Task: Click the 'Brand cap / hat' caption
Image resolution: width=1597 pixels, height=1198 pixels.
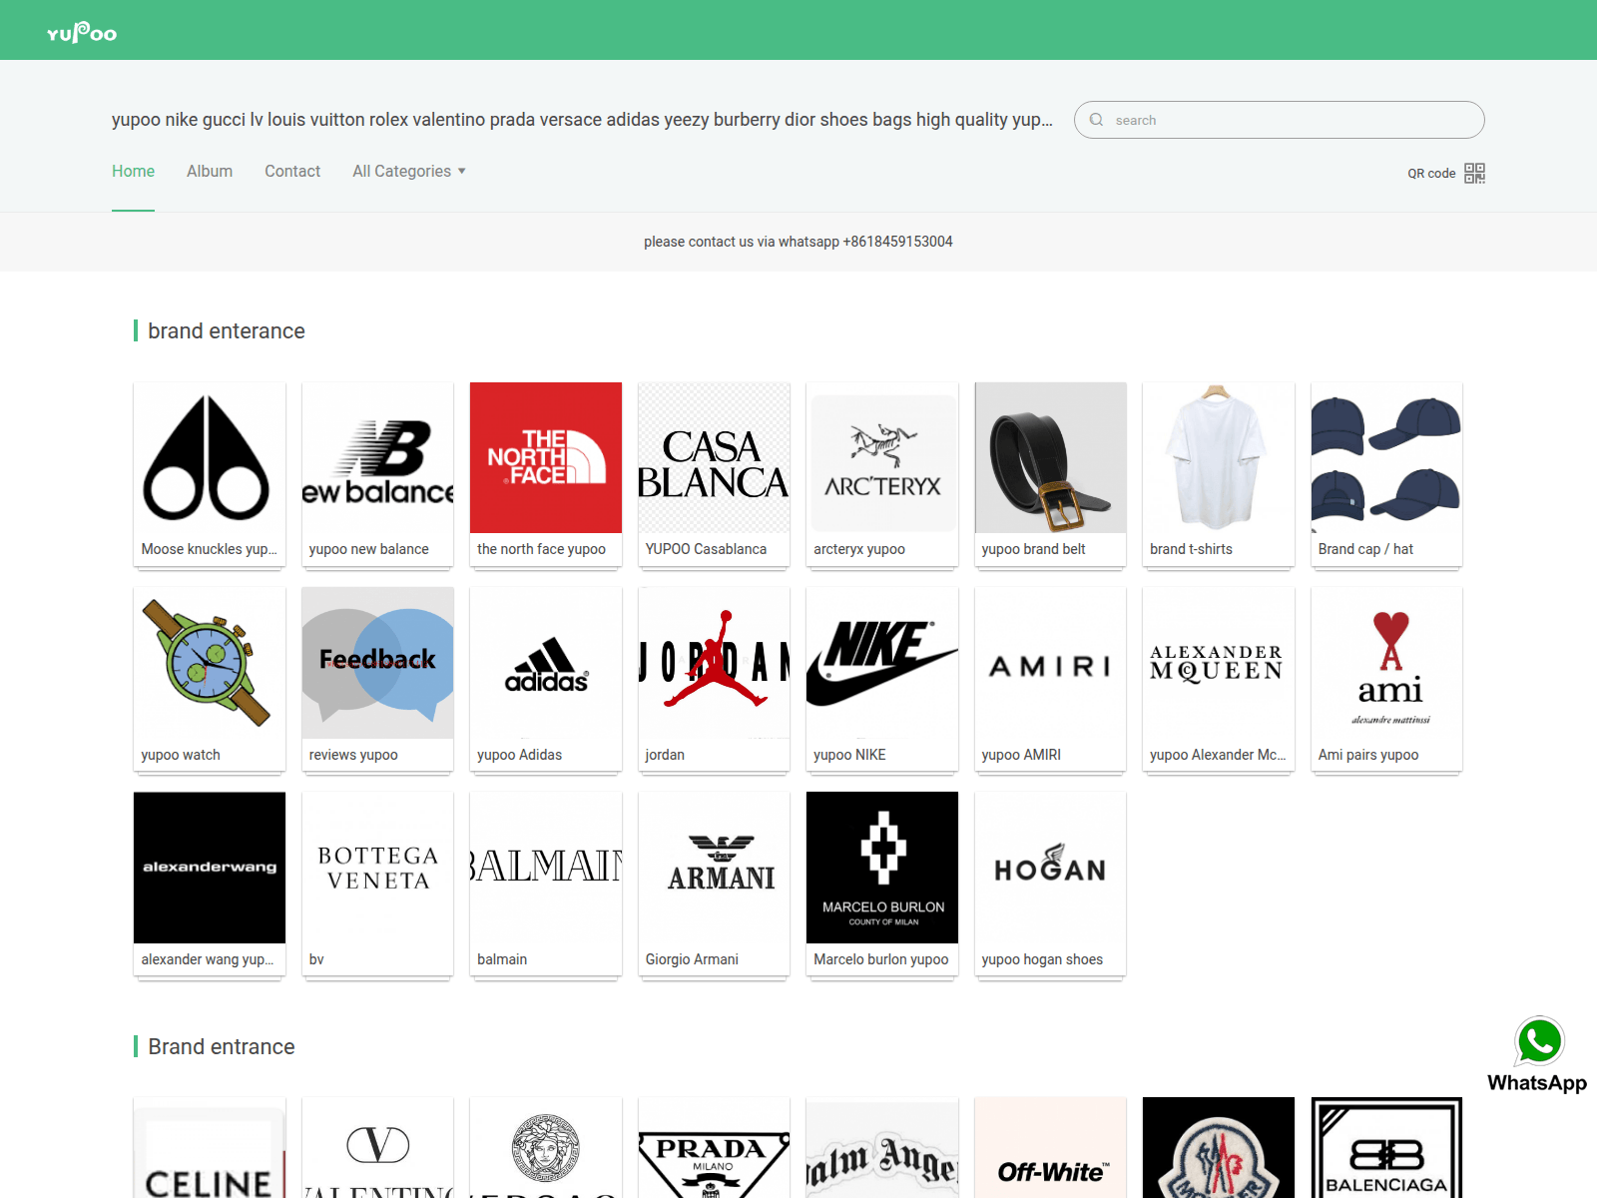Action: coord(1365,549)
